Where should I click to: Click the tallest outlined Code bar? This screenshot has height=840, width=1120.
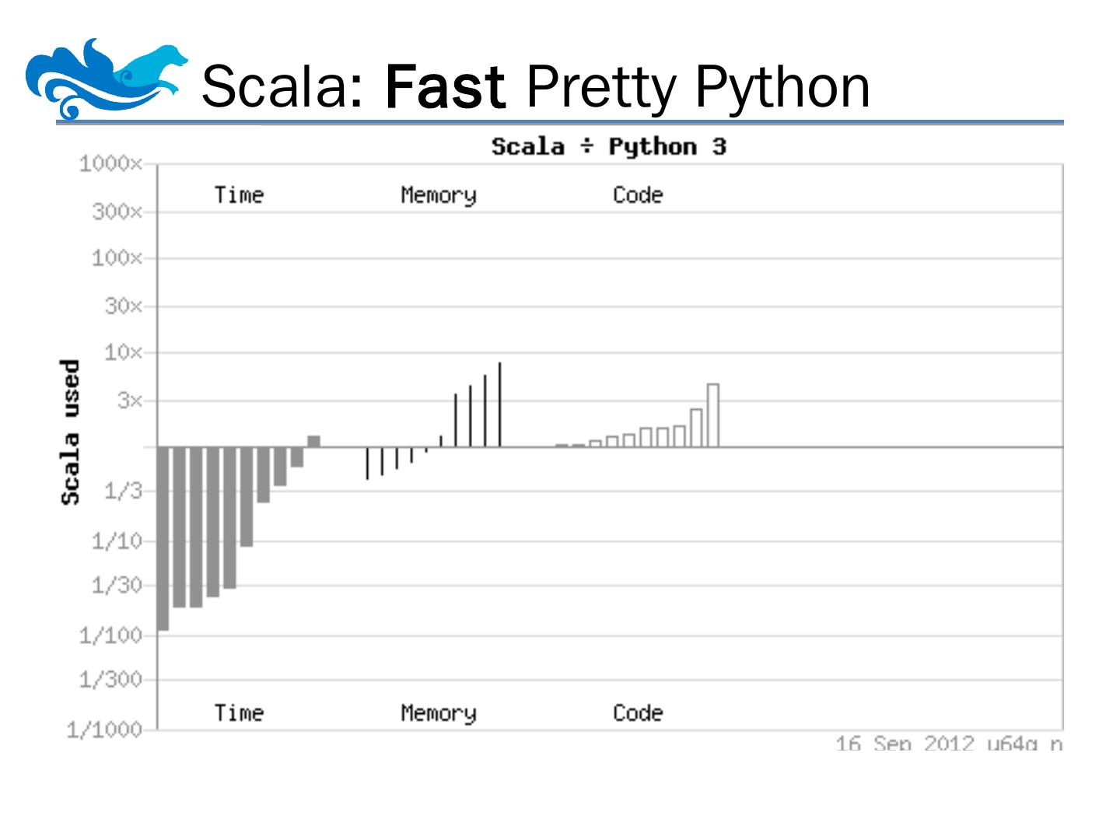pos(712,415)
